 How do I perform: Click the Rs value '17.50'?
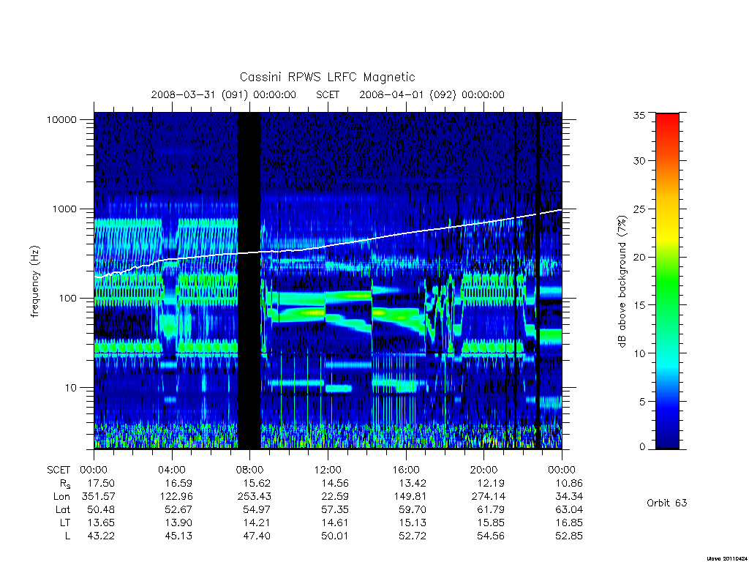point(101,483)
